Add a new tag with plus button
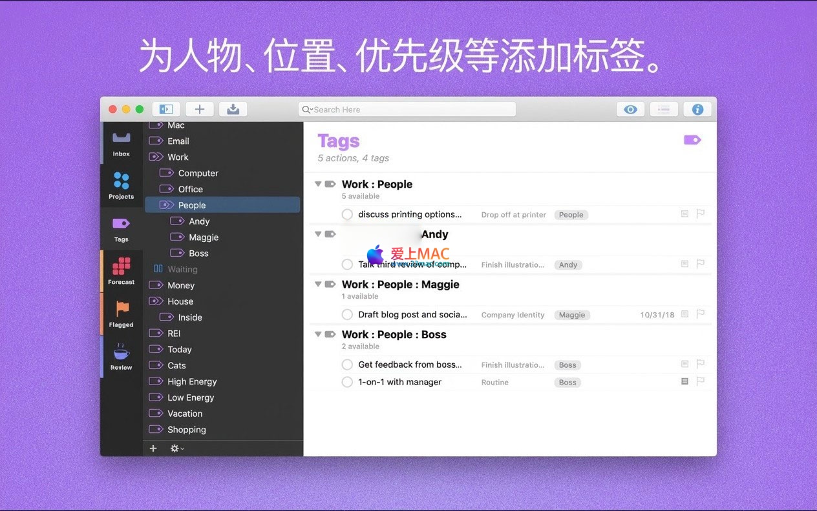This screenshot has width=817, height=511. coord(153,448)
